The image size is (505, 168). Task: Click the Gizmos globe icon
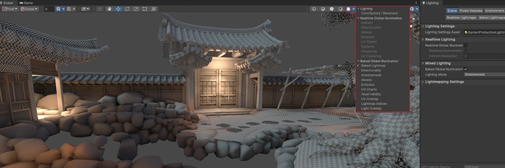click(x=412, y=9)
